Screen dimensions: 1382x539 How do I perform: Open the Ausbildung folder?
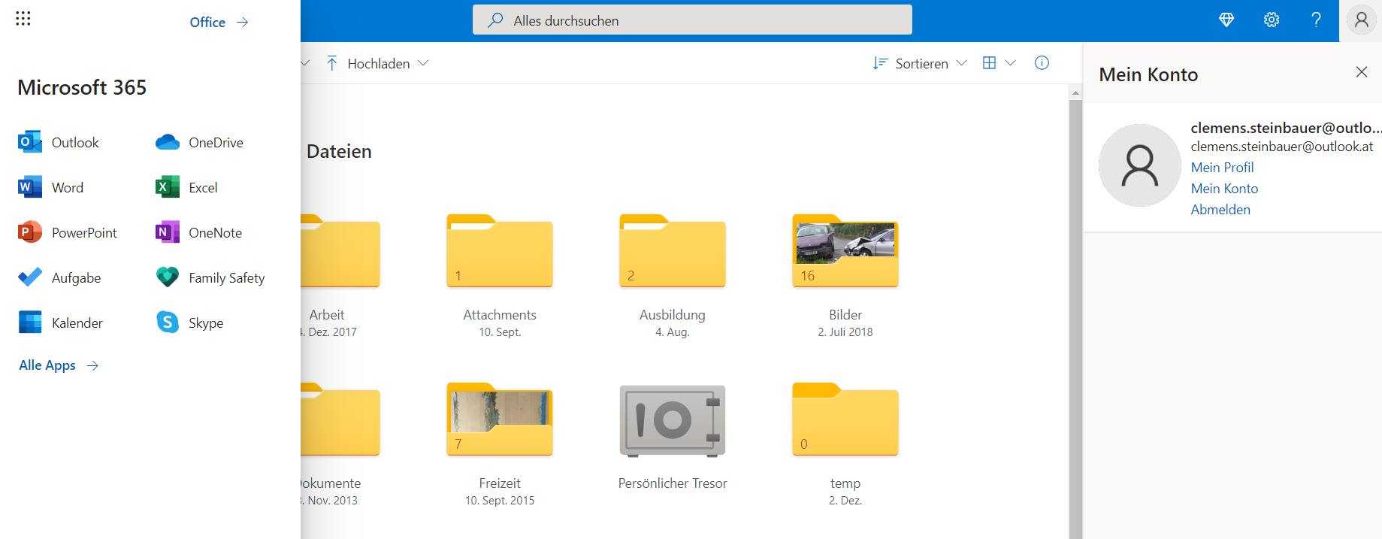(x=673, y=251)
